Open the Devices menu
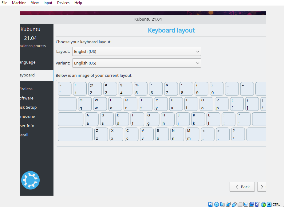This screenshot has height=207, width=284. tap(63, 3)
